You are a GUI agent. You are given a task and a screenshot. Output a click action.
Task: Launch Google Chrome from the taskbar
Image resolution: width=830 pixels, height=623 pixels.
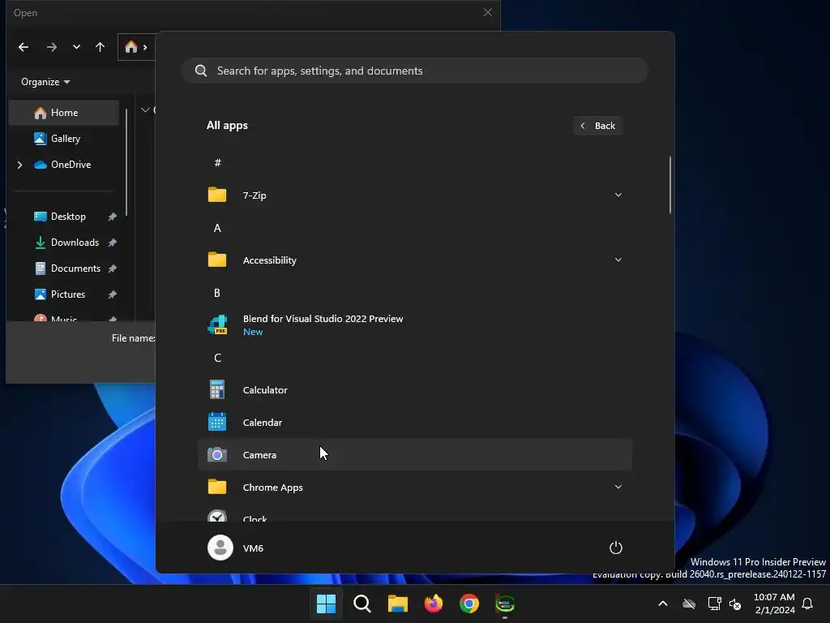click(x=469, y=604)
